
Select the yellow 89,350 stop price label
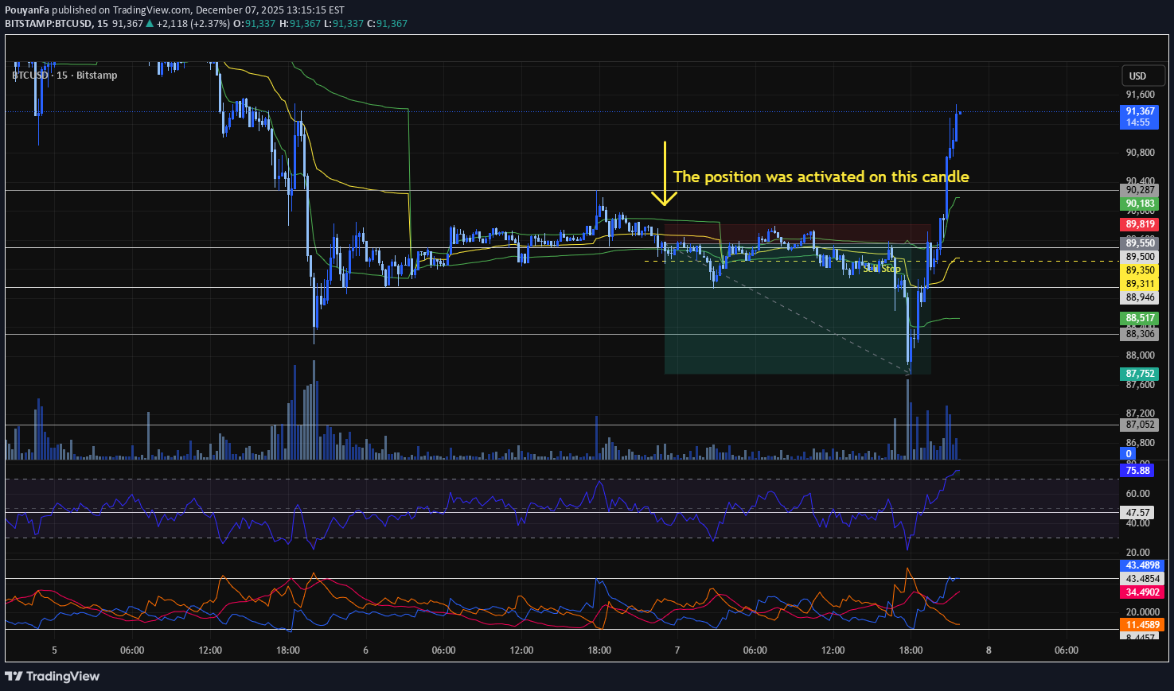point(1138,270)
